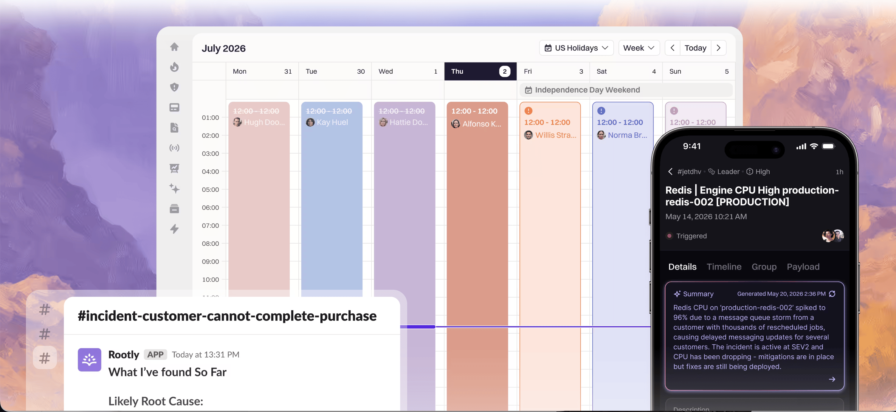Open second hash channel in Slack sidebar

pyautogui.click(x=44, y=334)
